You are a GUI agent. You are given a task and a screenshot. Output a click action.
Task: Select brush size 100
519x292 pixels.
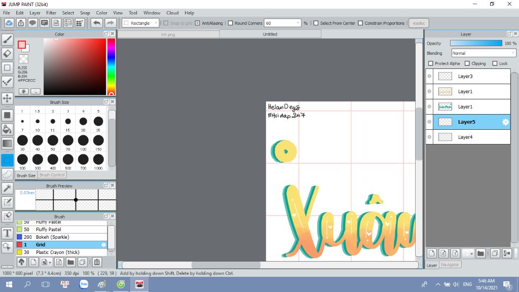[83, 140]
